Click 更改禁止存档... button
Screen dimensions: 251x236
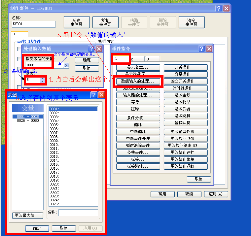coord(186,152)
